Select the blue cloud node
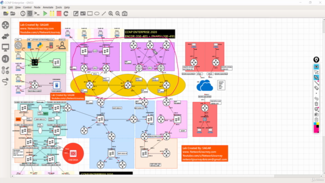The width and height of the screenshot is (325, 183). pos(205,86)
